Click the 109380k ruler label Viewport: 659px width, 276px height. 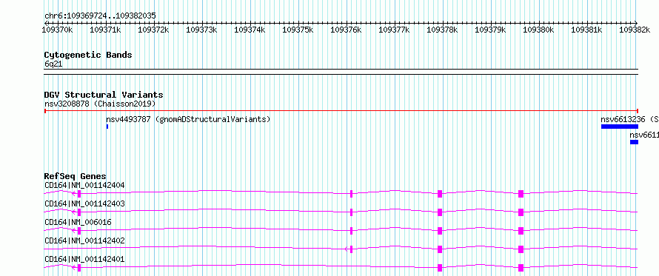[538, 30]
